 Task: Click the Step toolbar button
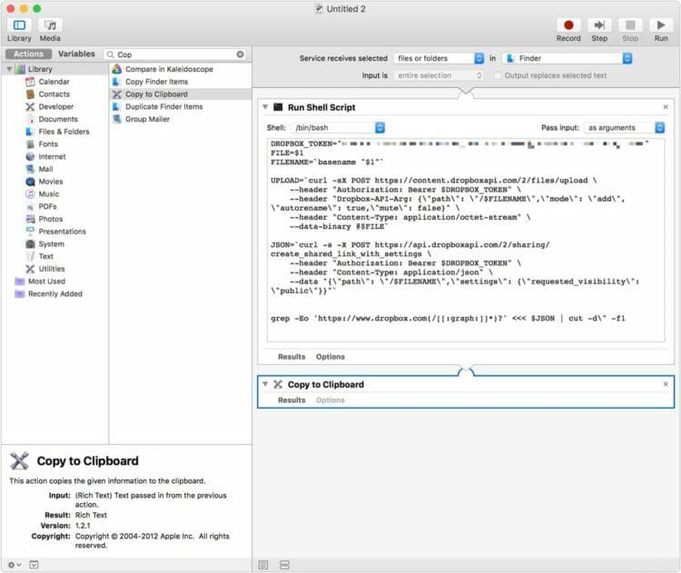[599, 25]
